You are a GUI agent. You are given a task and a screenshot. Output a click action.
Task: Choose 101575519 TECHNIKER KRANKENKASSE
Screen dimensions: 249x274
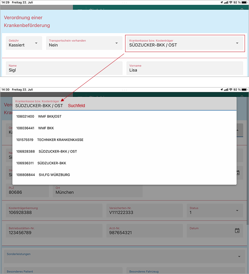125,140
